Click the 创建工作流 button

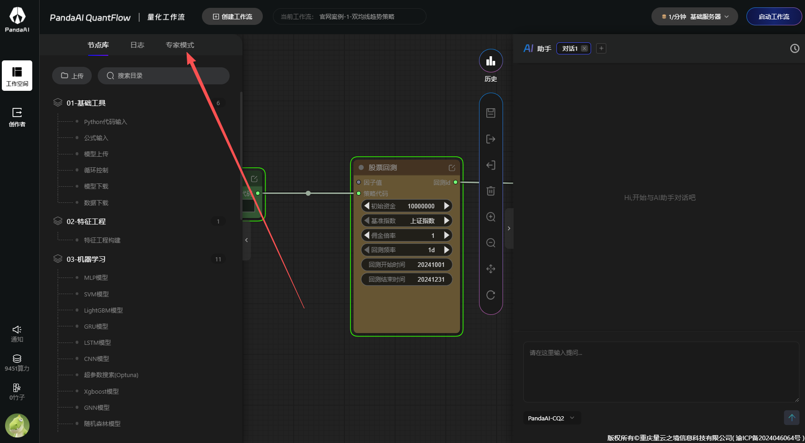(232, 17)
